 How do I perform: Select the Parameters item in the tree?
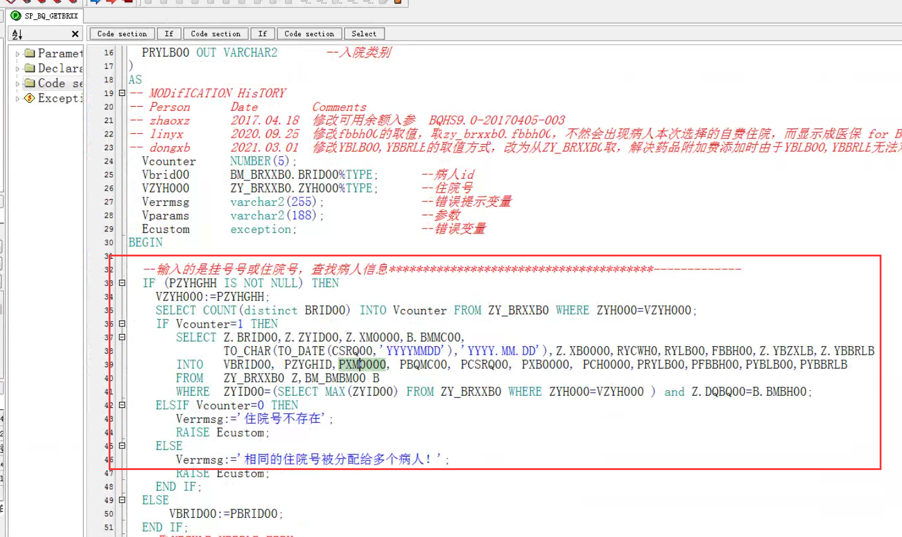[x=60, y=54]
